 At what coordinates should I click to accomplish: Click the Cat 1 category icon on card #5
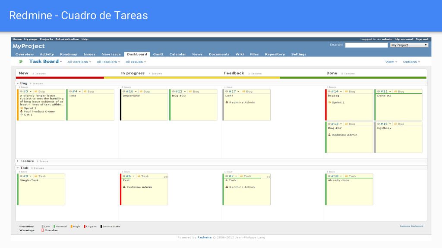[x=22, y=115]
